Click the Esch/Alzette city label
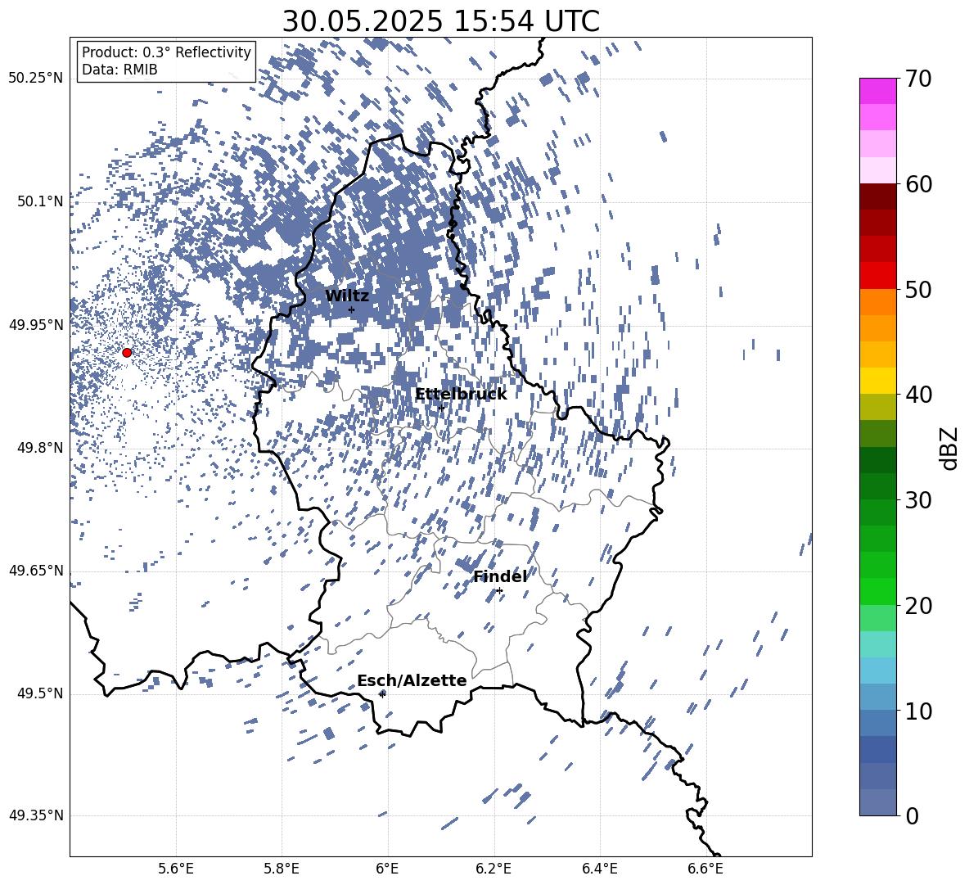This screenshot has width=969, height=885. tap(412, 681)
